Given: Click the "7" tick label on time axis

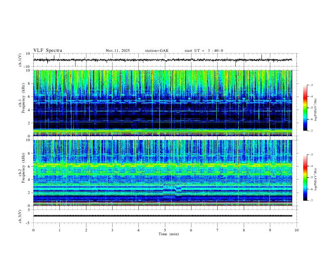Looking at the screenshot, I should [x=218, y=230].
